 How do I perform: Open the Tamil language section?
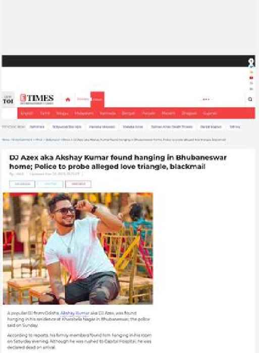click(45, 113)
